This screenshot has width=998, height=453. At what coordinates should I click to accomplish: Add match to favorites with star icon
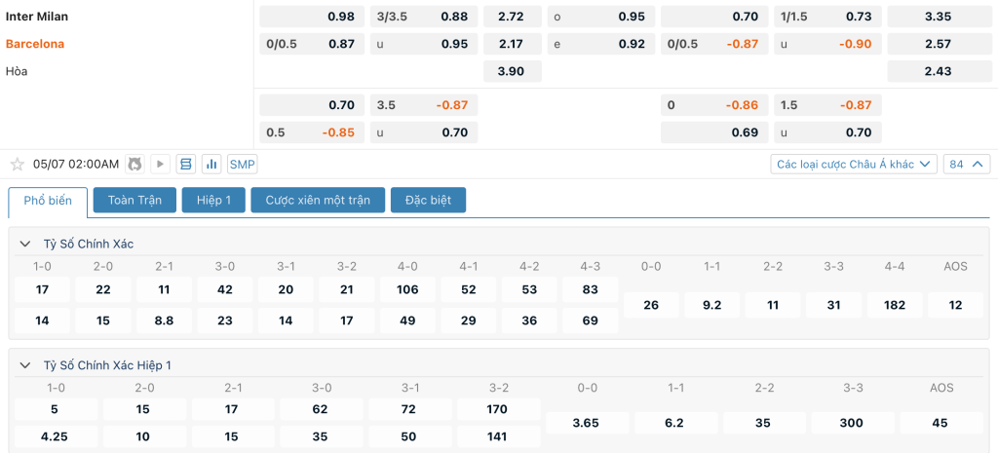[x=18, y=165]
